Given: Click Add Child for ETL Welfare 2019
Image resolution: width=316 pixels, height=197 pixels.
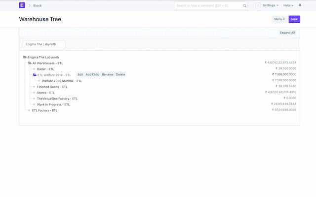Looking at the screenshot, I should 92,75.
